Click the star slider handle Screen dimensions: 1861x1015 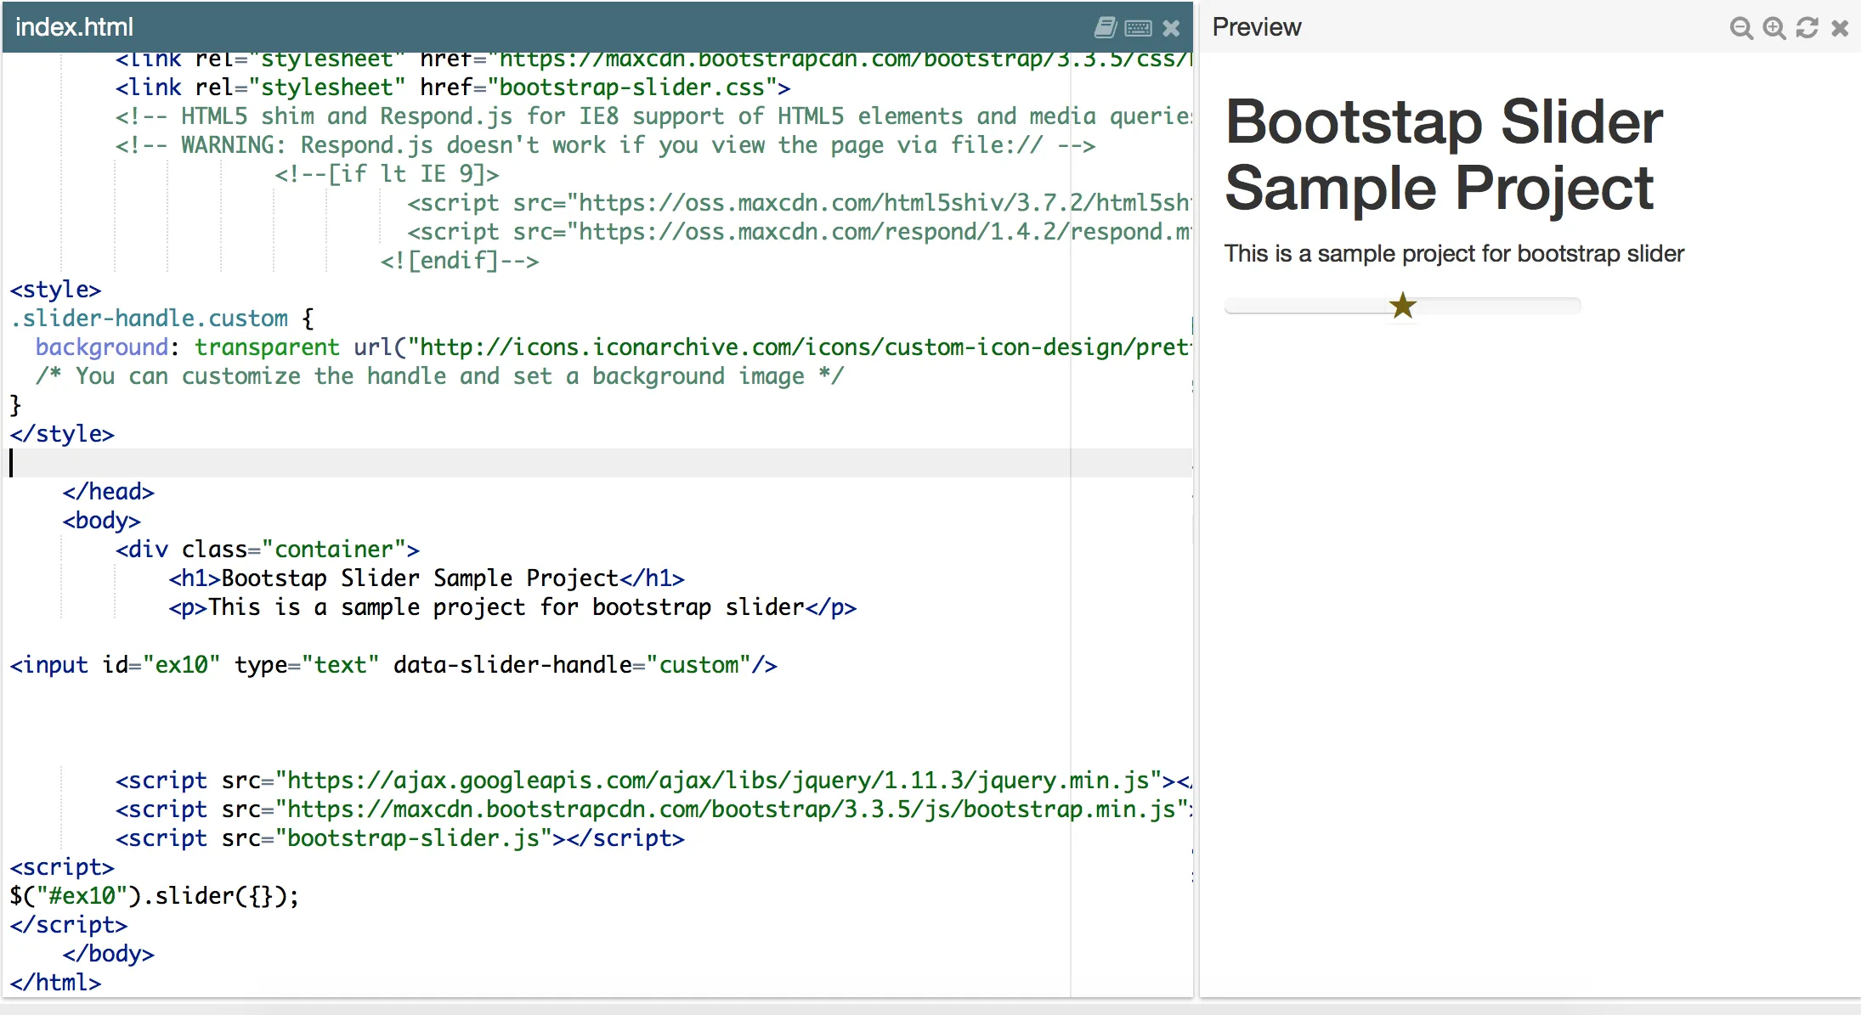point(1402,306)
